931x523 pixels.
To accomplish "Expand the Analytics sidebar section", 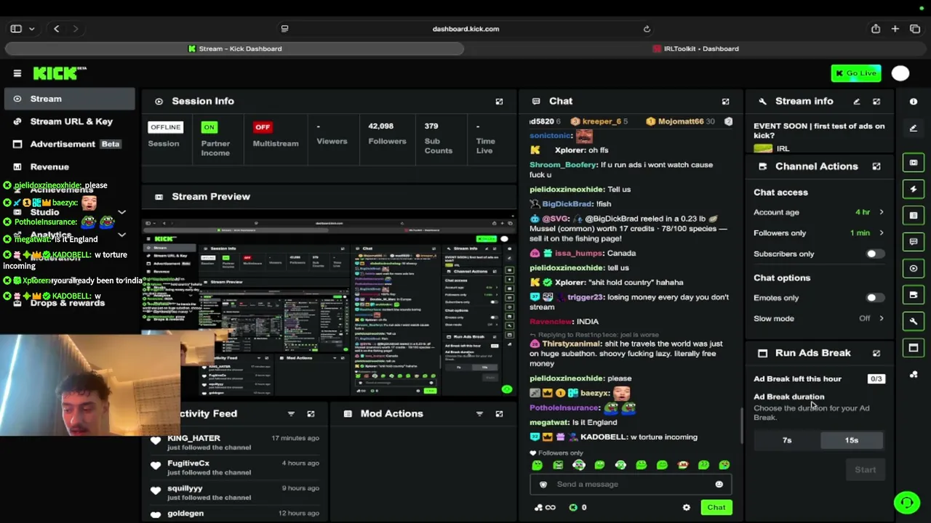I will 121,235.
